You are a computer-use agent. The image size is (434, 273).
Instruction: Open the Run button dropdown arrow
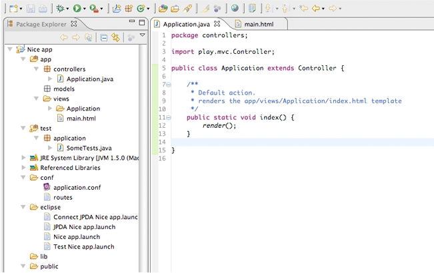tap(85, 9)
